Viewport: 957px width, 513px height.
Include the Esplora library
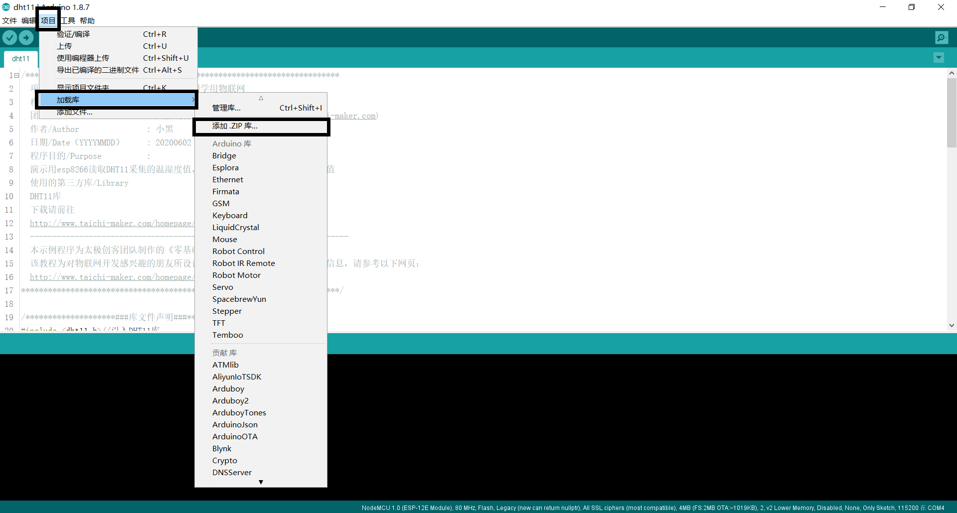[x=261, y=167]
